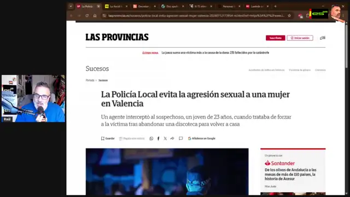Share article on X

[165, 138]
